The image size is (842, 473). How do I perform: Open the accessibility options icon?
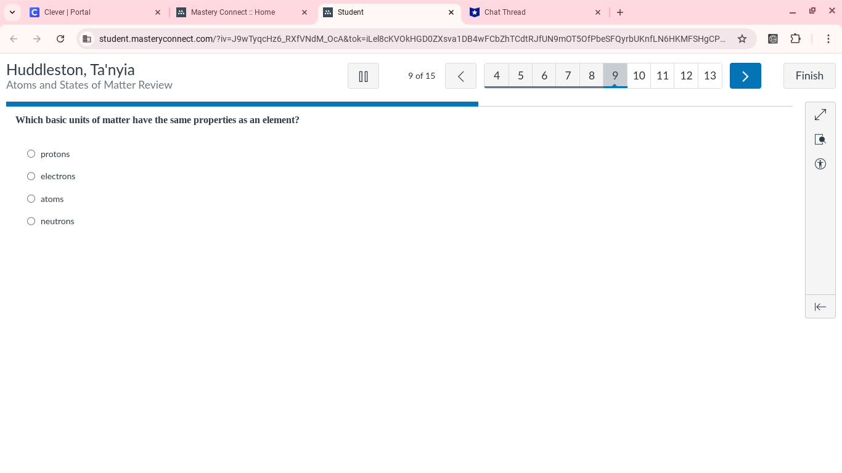(820, 164)
